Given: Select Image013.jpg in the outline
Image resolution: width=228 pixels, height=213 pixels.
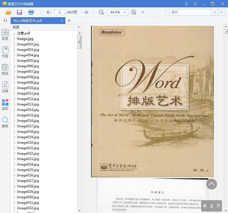Looking at the screenshot, I should pyautogui.click(x=28, y=104).
